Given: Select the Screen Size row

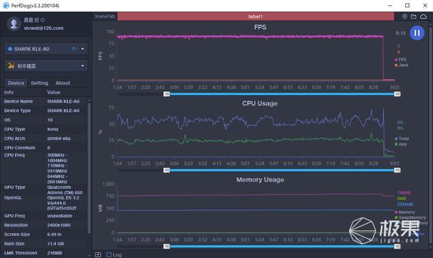Looking at the screenshot, I should [x=44, y=234].
